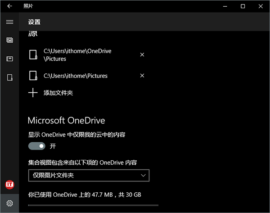Select the C:\Users\ithome\OneDrive\Pictures path text
Screen dimensions: 270x213
(x=77, y=55)
